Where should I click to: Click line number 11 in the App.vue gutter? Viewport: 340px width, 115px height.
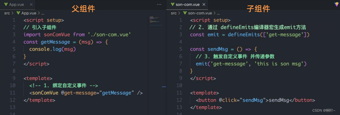[x=12, y=93]
